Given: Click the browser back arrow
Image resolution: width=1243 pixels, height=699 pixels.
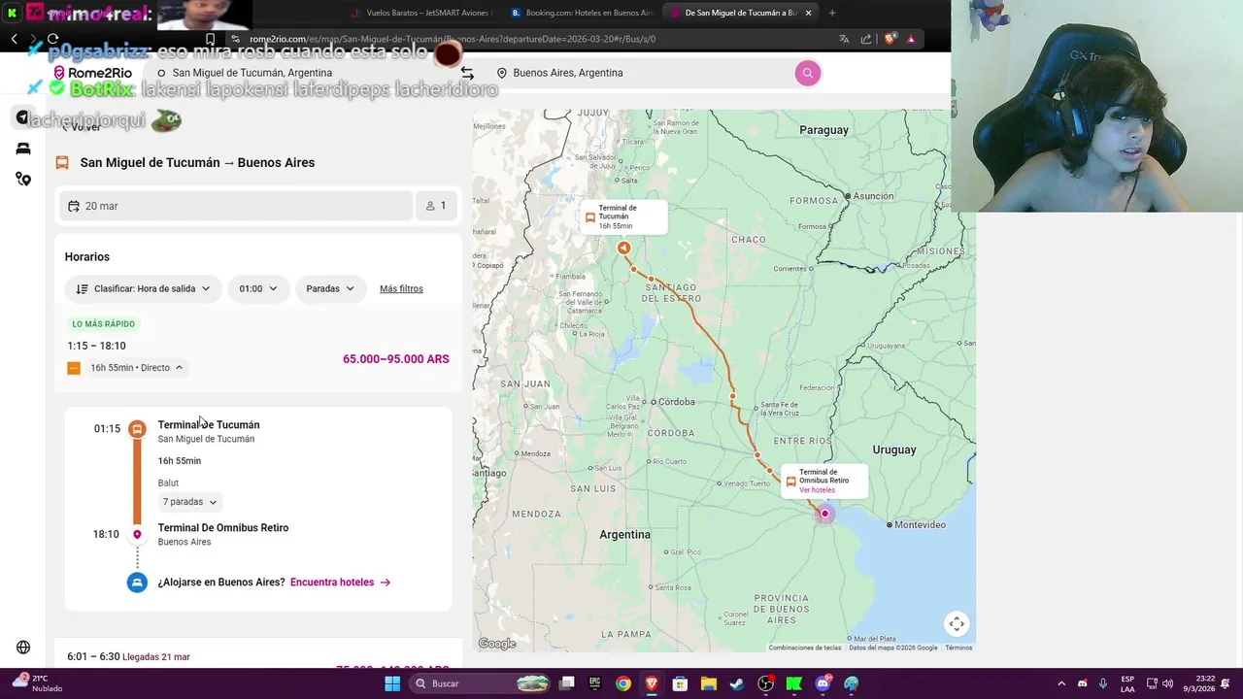Looking at the screenshot, I should pyautogui.click(x=15, y=39).
